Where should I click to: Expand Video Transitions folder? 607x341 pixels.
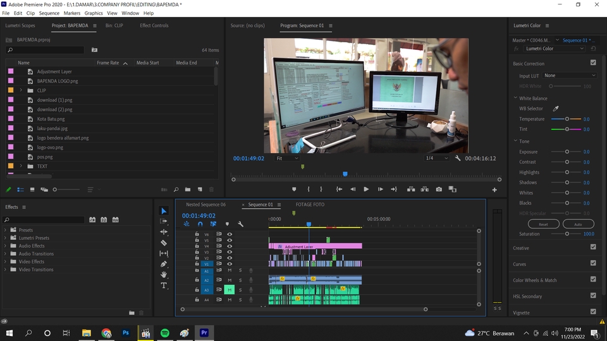pos(6,270)
